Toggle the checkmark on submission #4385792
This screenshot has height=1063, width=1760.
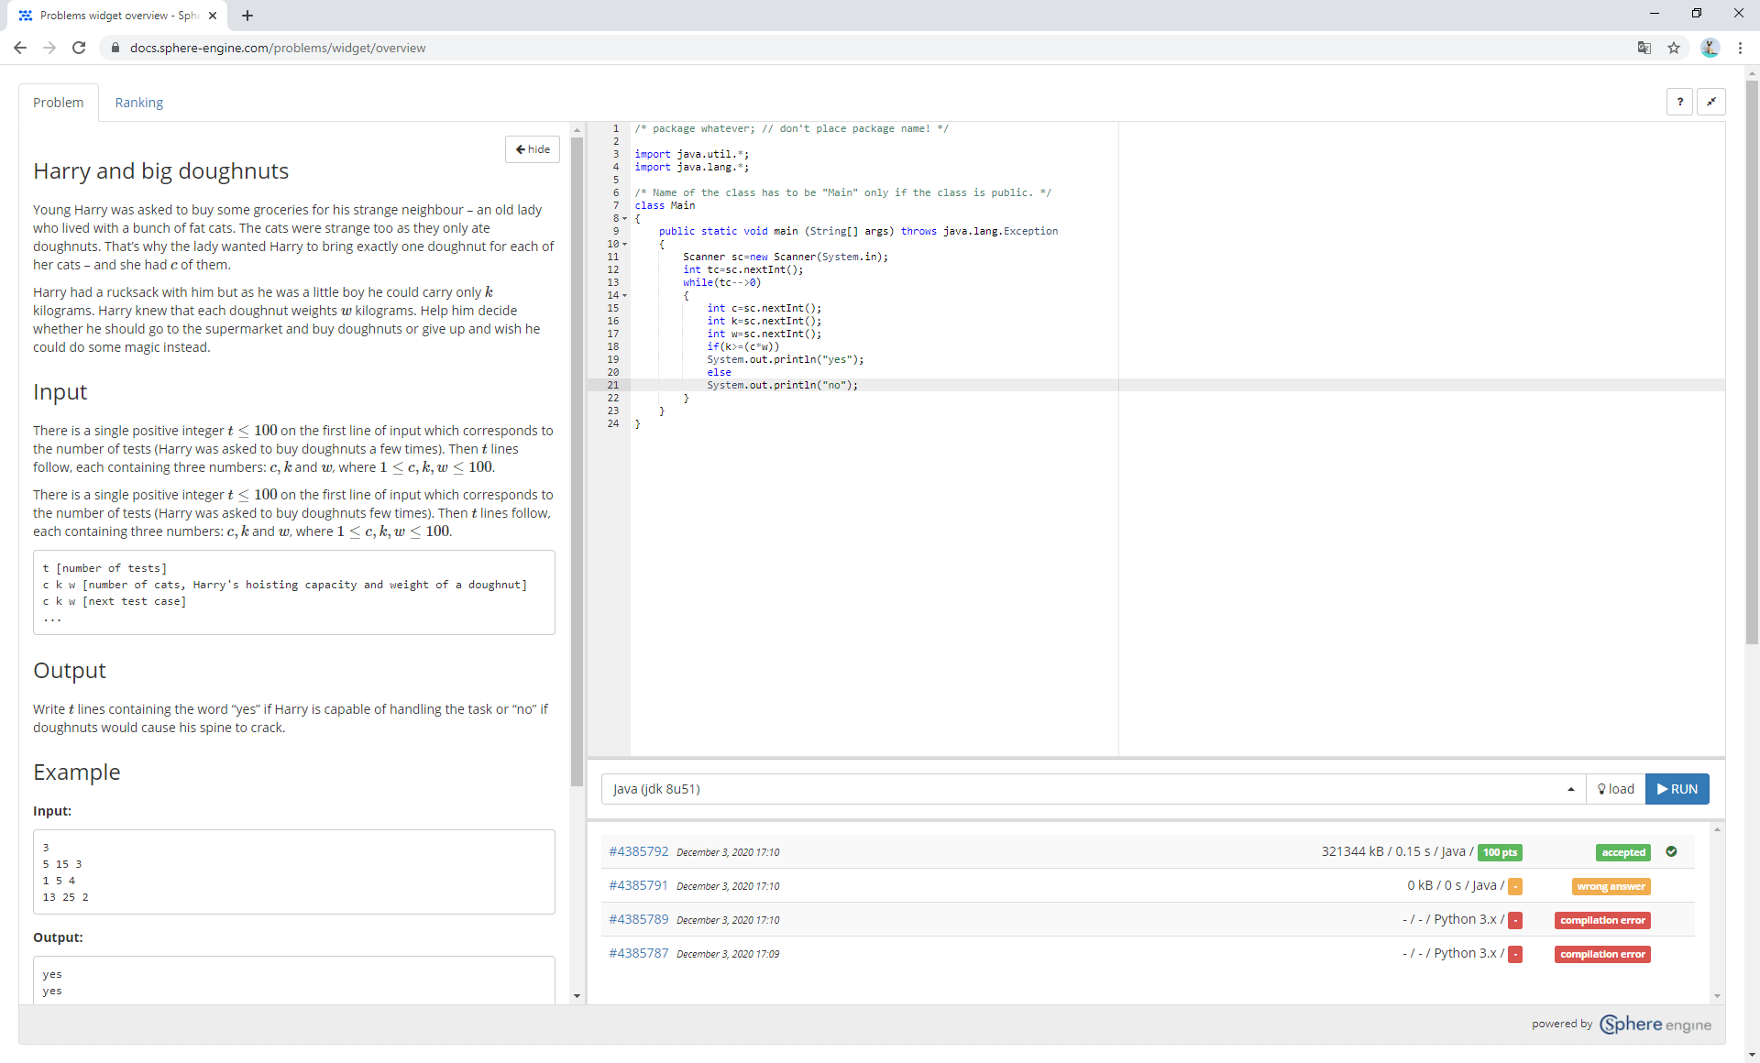1671,851
